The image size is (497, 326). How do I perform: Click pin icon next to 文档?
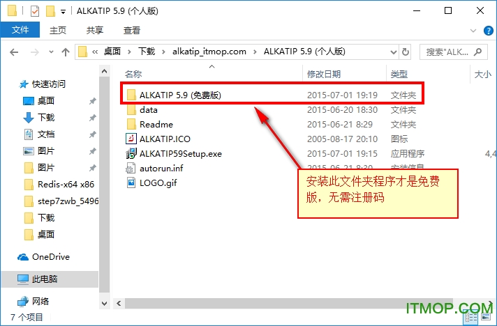coord(92,134)
